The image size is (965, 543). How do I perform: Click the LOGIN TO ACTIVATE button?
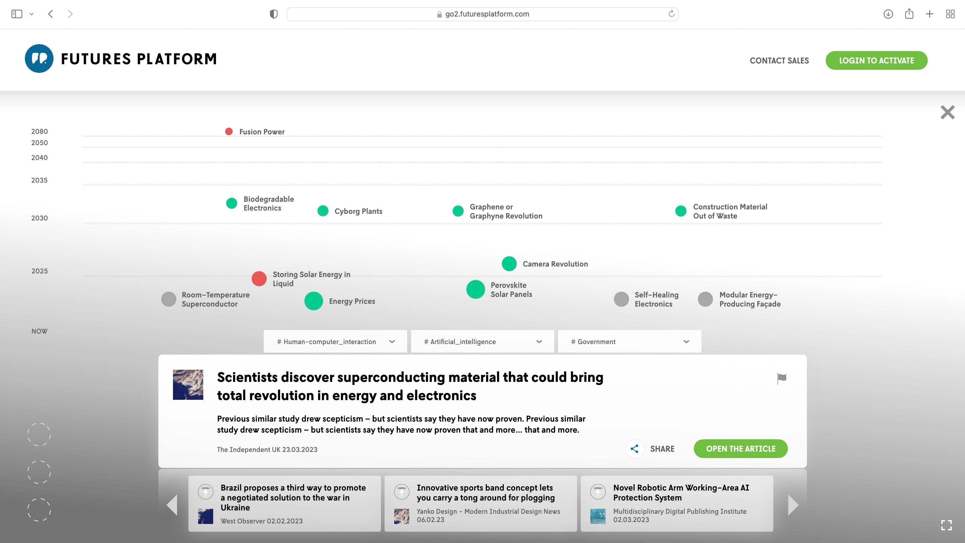[x=876, y=60]
